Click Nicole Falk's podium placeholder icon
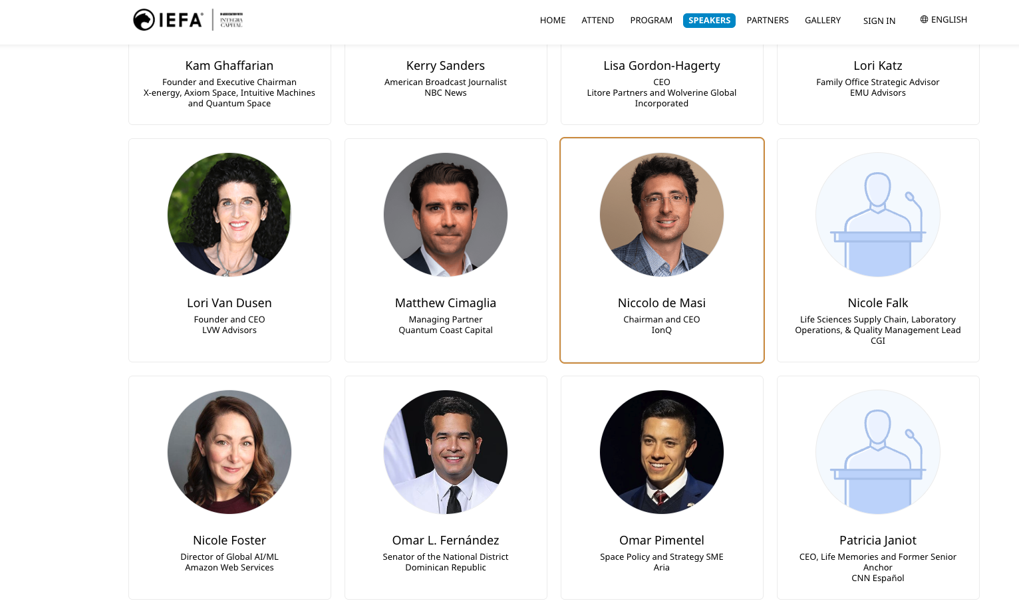The height and width of the screenshot is (611, 1019). click(x=877, y=214)
